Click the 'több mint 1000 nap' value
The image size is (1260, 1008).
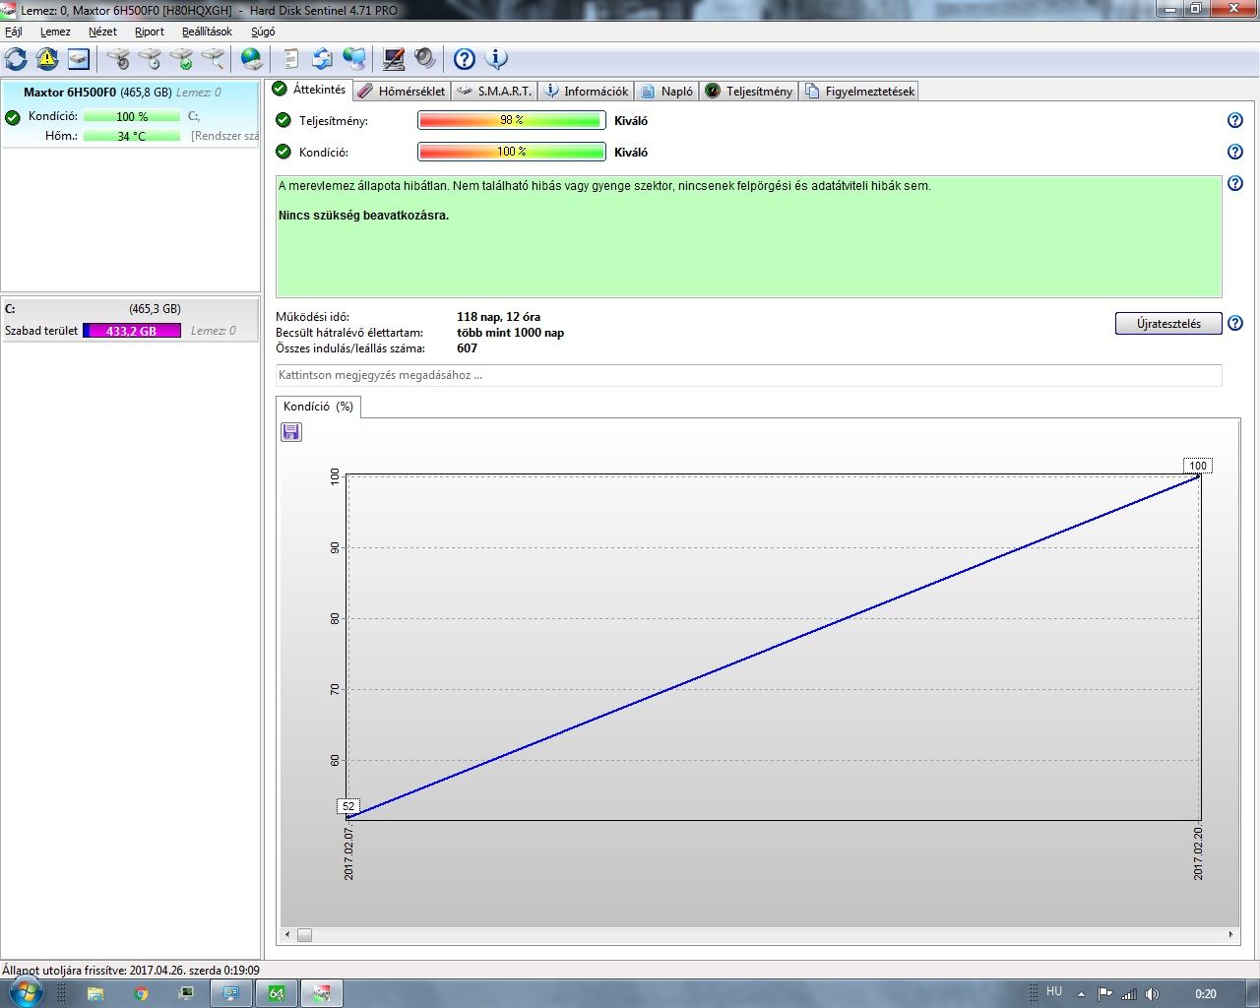(x=510, y=333)
